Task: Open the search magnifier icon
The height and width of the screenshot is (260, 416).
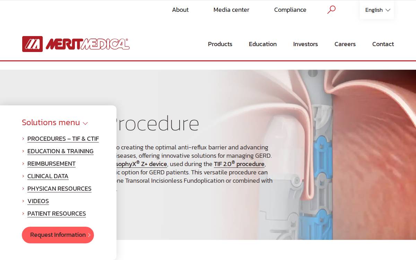Action: 331,10
